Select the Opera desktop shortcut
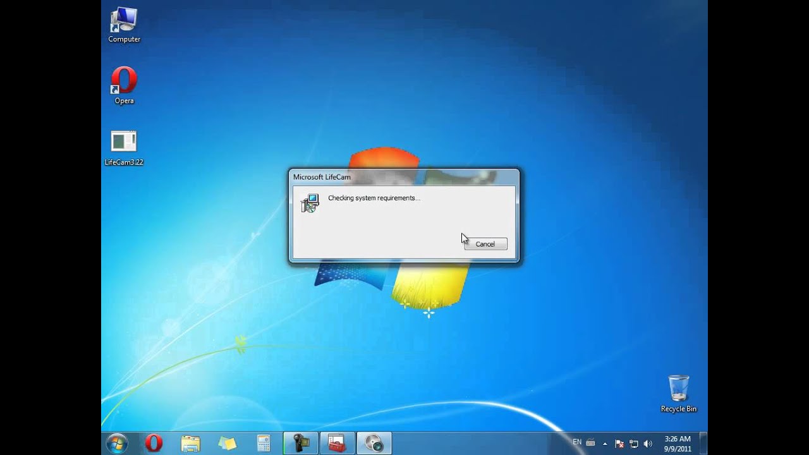 [x=124, y=86]
